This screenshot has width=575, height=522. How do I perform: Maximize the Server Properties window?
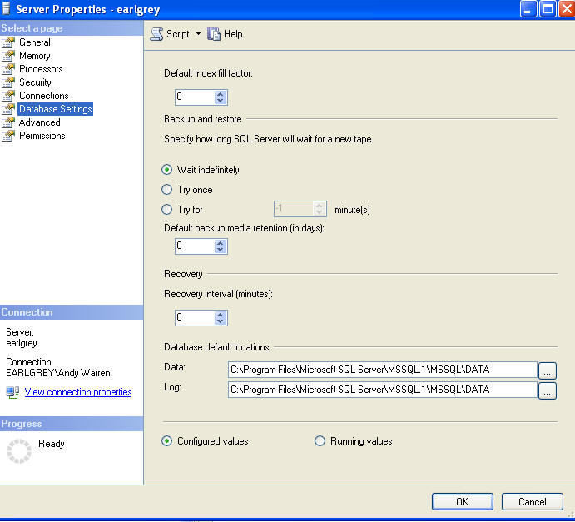(x=548, y=9)
